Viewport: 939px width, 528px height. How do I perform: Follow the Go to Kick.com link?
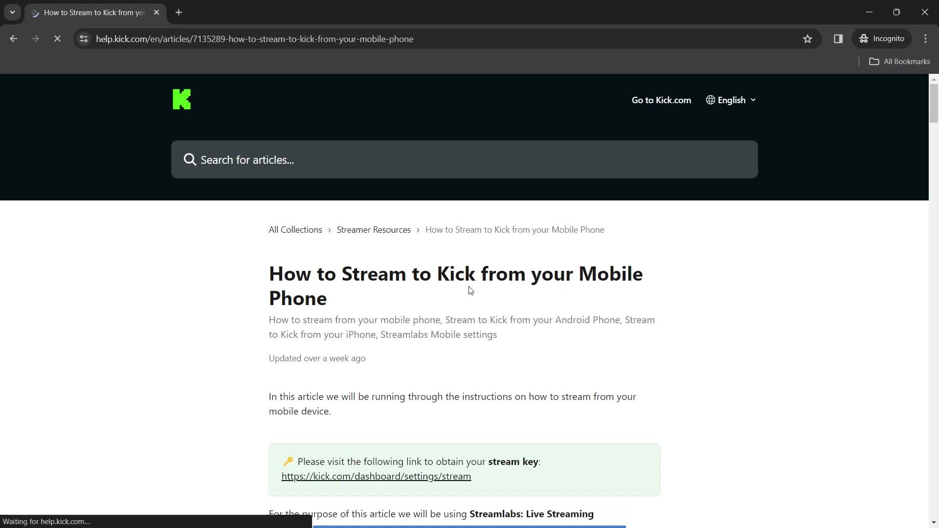tap(661, 100)
